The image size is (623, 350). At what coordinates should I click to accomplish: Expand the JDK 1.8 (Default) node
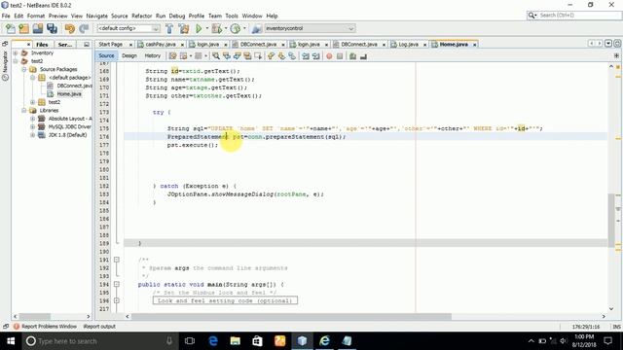coord(32,135)
